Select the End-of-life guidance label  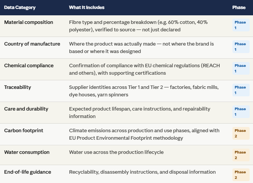(x=28, y=172)
